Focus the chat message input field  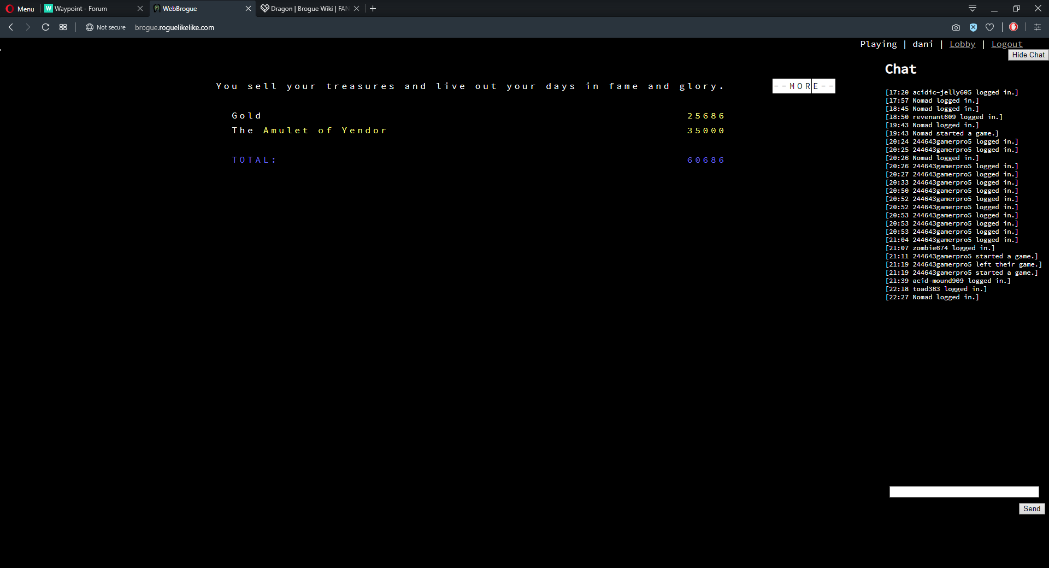tap(964, 492)
